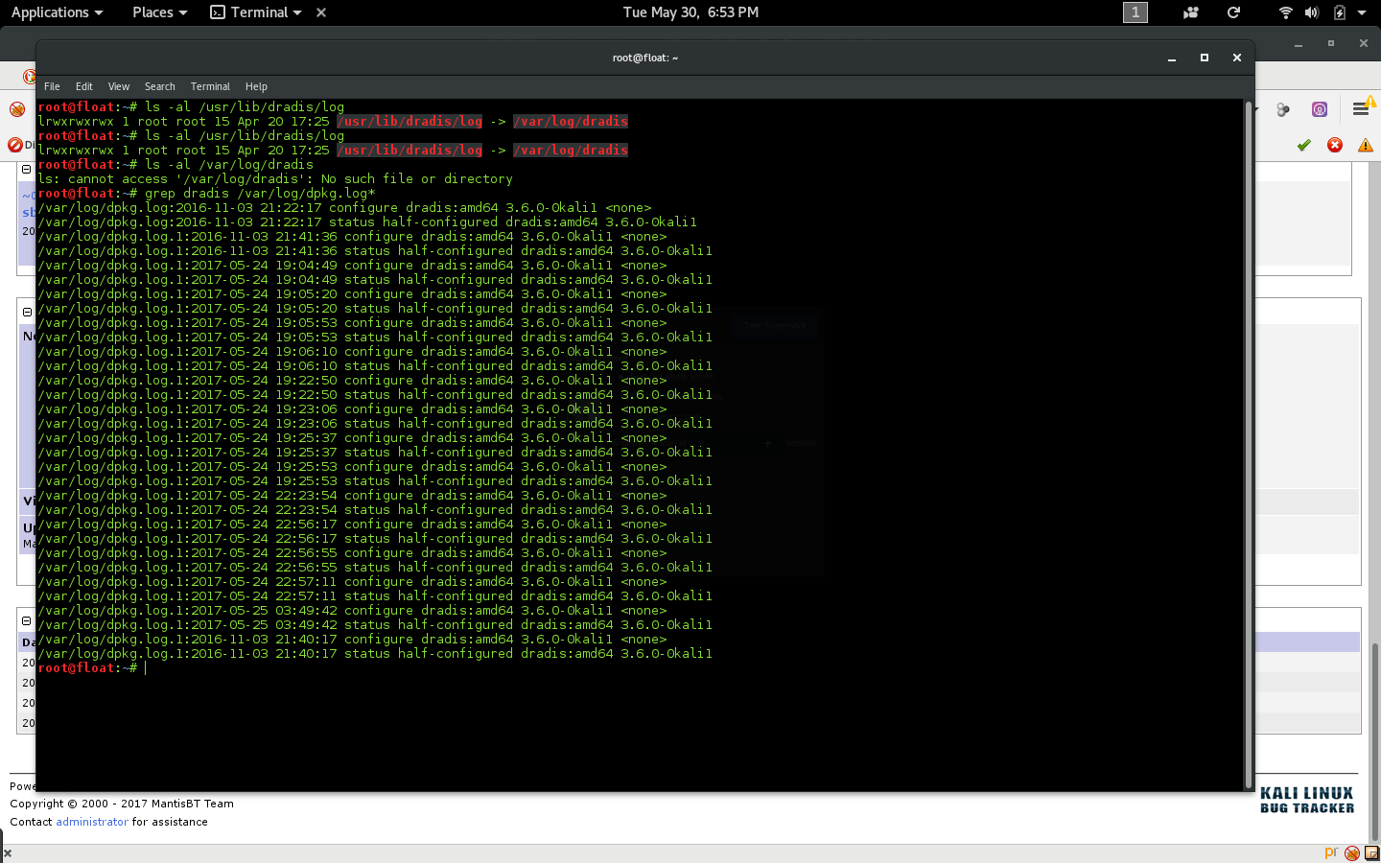1381x863 pixels.
Task: Click the circular refresh arrow icon in top bar
Action: (1234, 12)
